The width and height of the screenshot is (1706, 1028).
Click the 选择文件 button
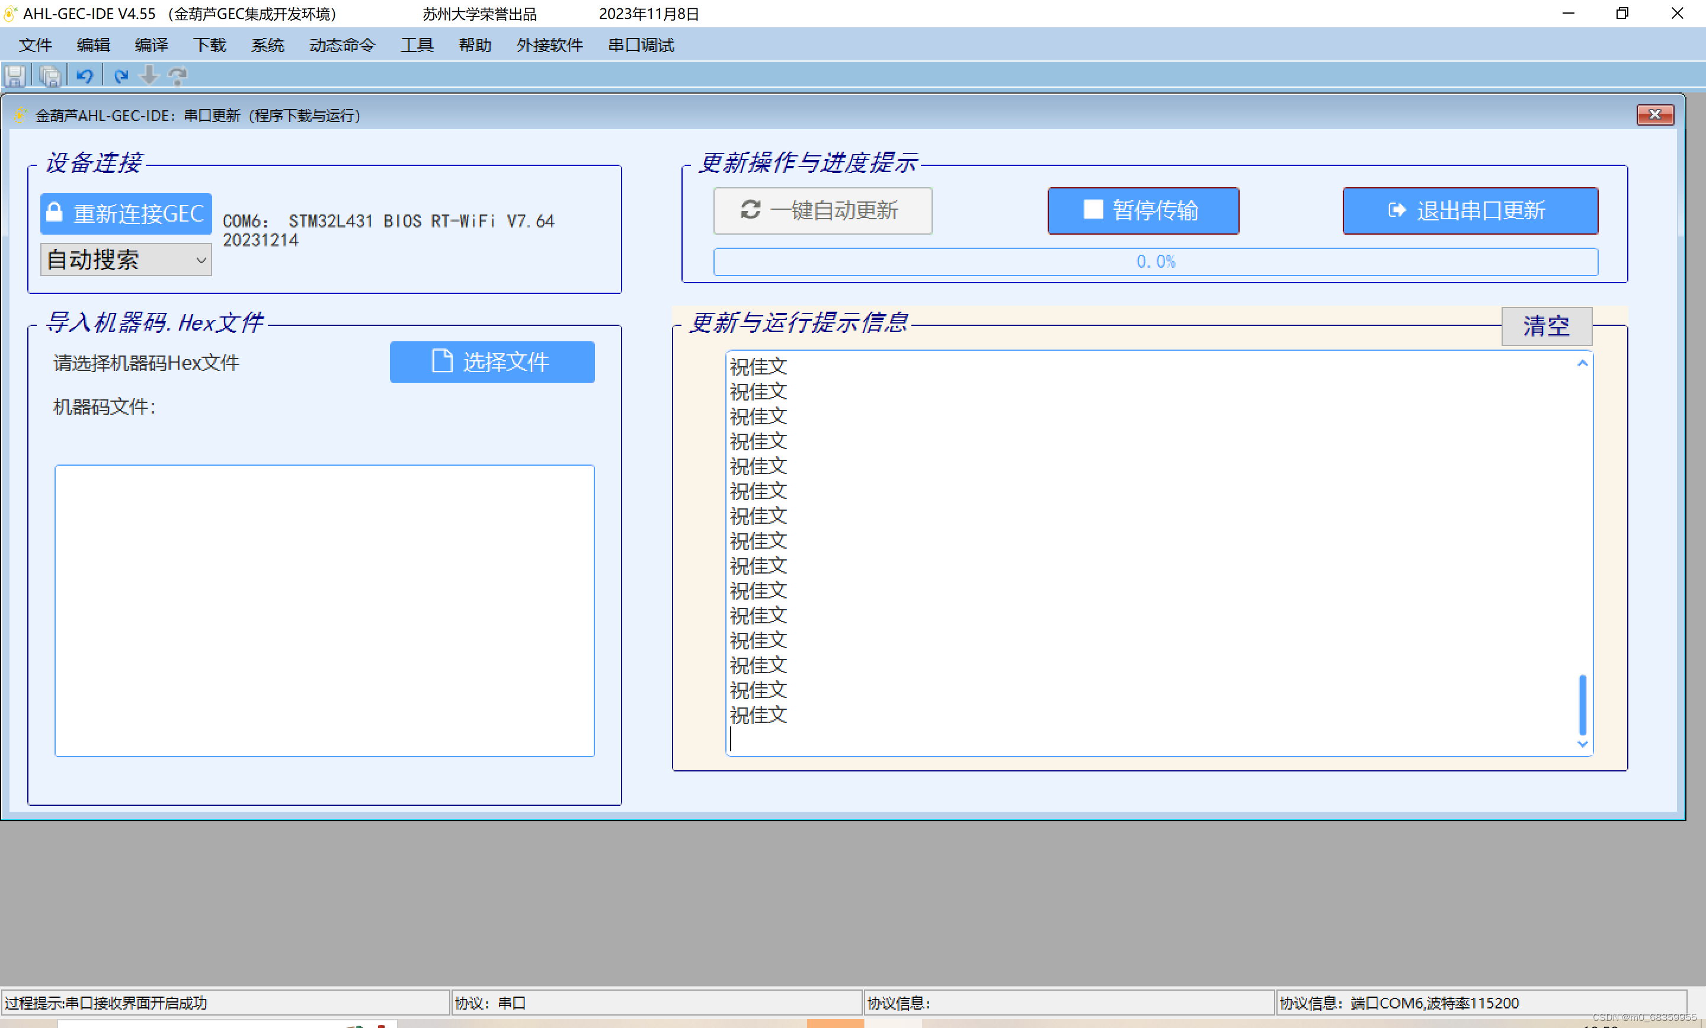coord(492,361)
